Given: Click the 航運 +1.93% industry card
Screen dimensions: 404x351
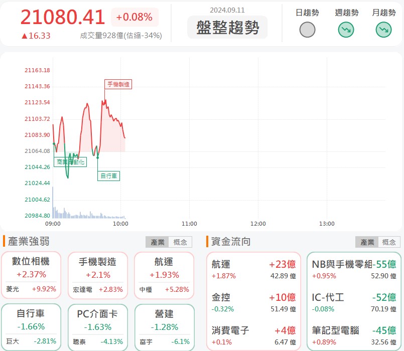Looking at the screenshot, I should click(x=164, y=275).
